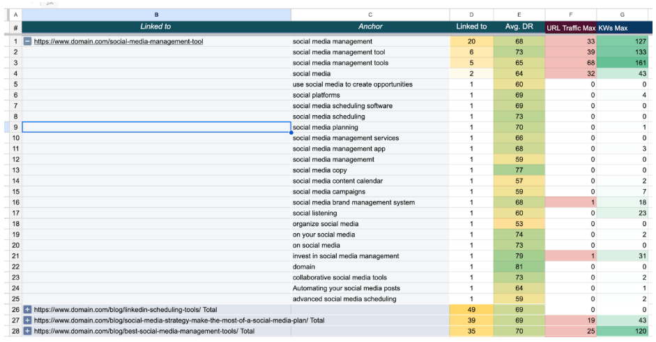Select anchor cell 'use social media to create opportunities'
Screen dimensions: 656x342
tap(370, 84)
